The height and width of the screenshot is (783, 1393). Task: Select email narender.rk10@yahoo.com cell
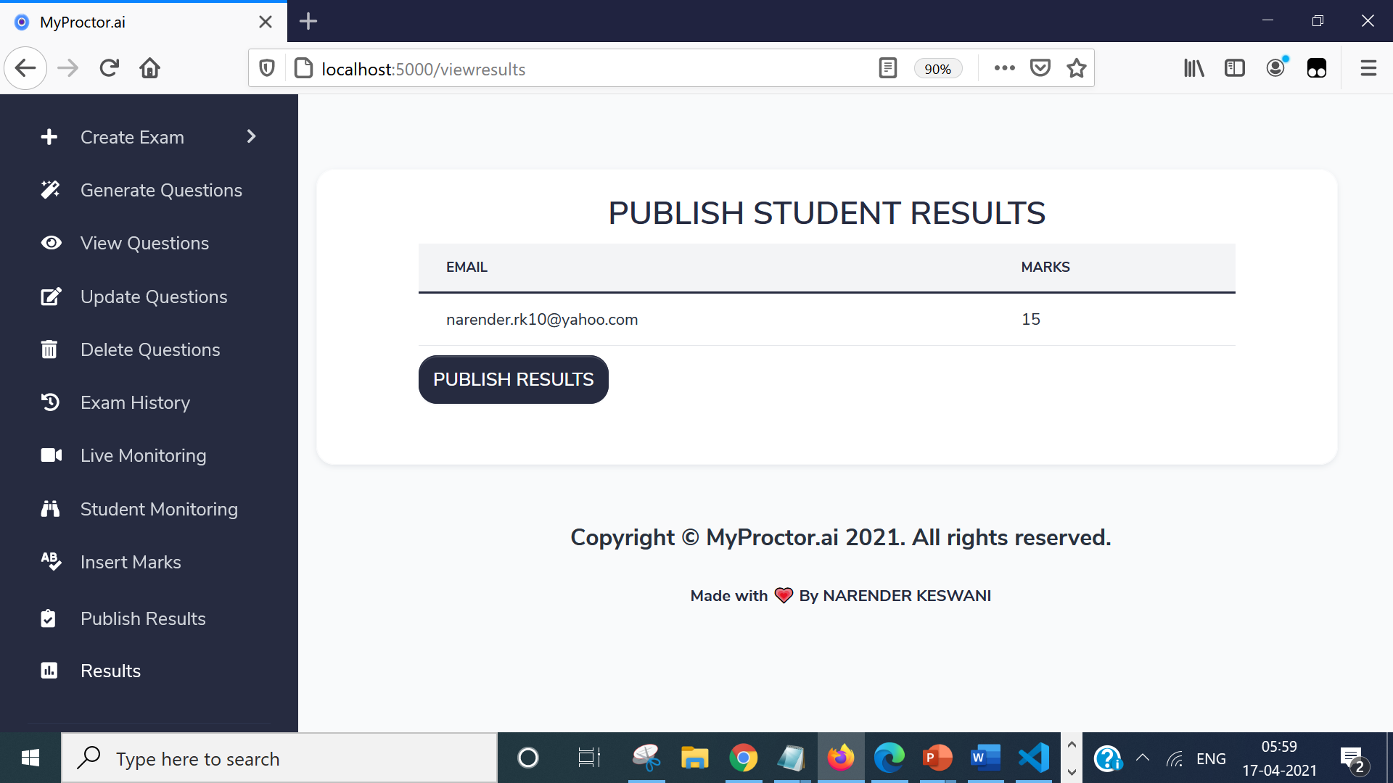coord(542,320)
